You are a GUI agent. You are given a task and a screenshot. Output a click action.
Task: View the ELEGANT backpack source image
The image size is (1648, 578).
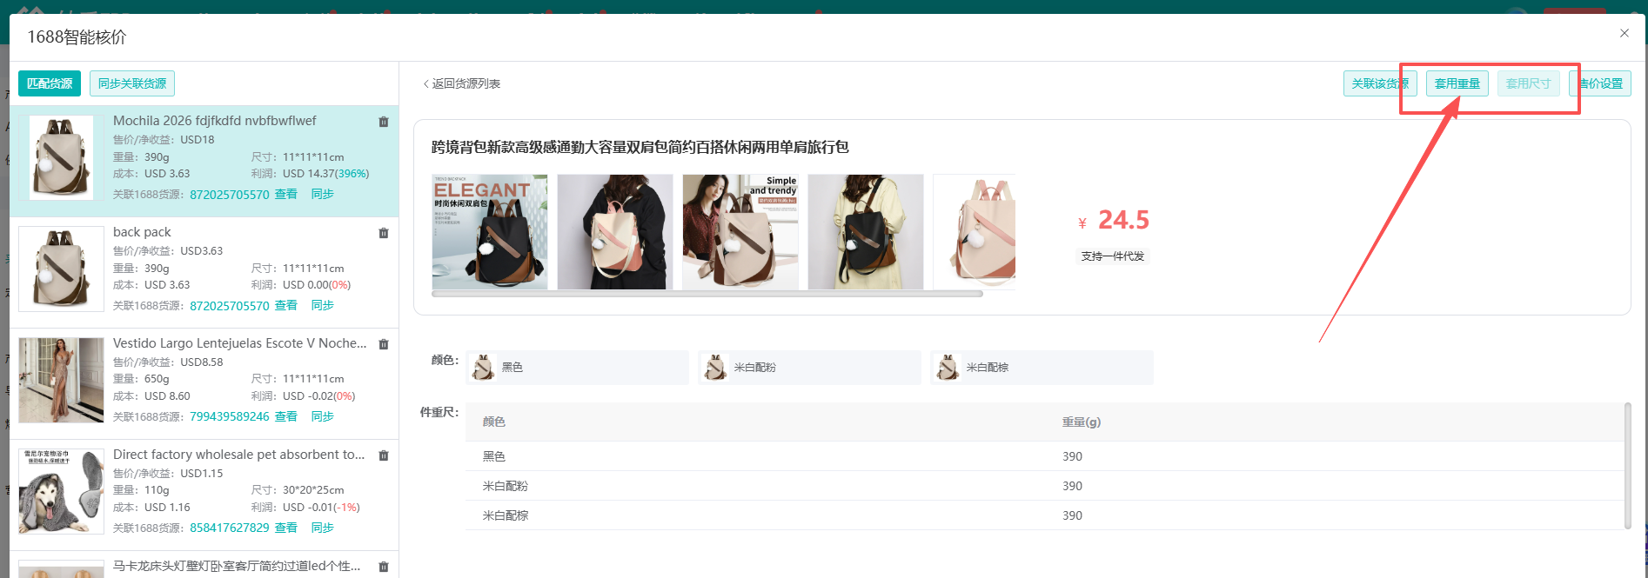click(x=490, y=232)
